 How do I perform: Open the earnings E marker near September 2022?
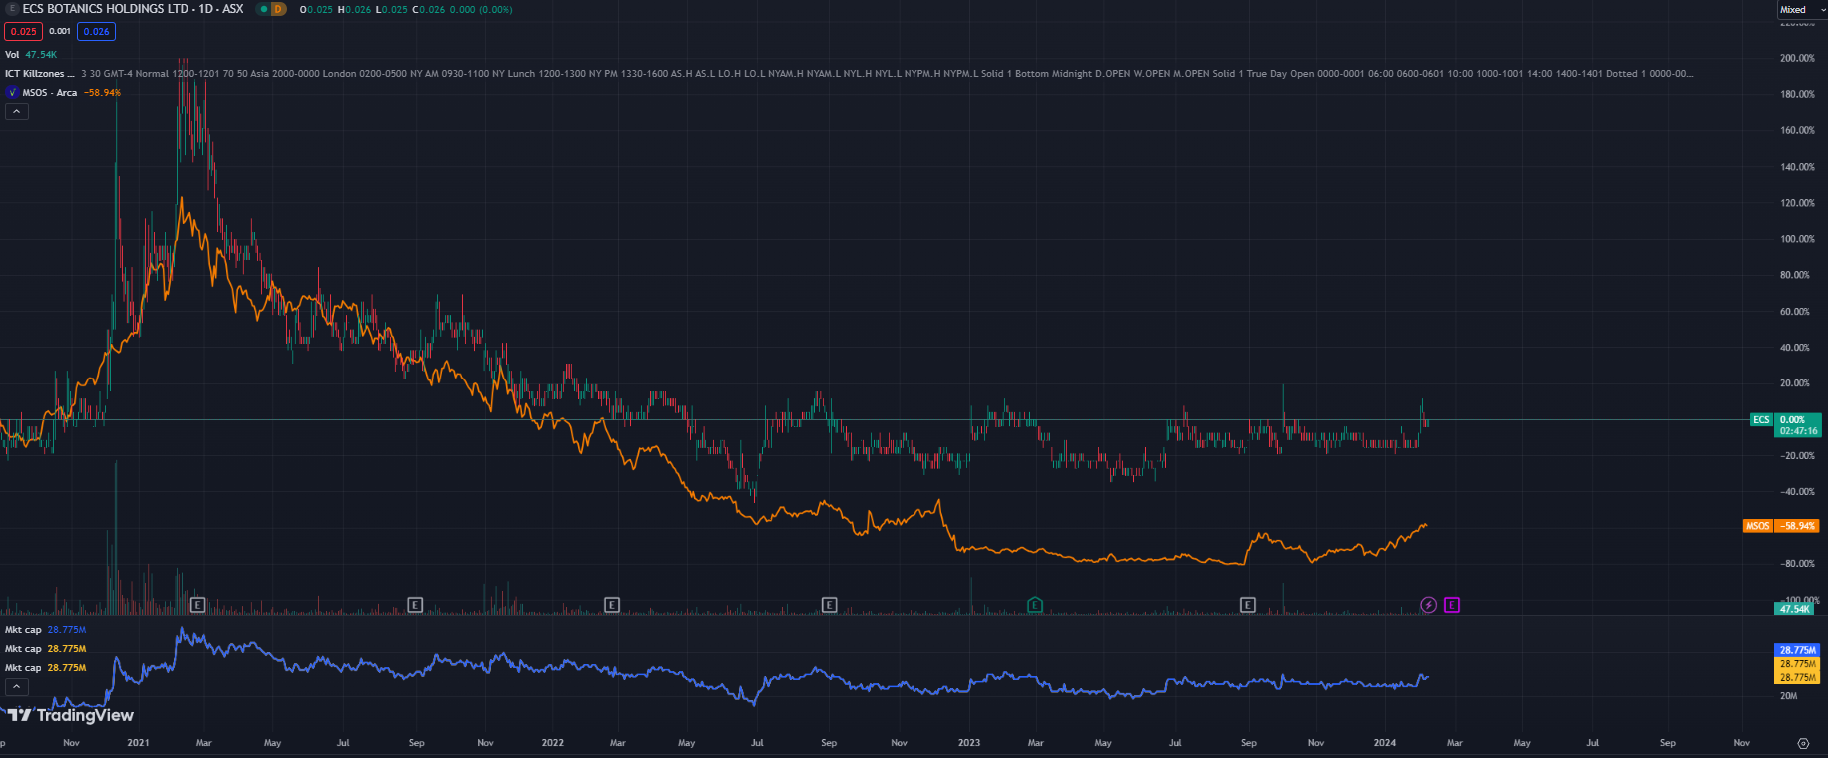(x=829, y=605)
